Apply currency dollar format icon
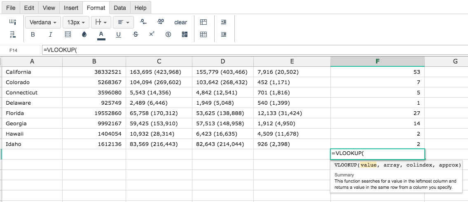Image resolution: width=468 pixels, height=202 pixels. tap(168, 35)
